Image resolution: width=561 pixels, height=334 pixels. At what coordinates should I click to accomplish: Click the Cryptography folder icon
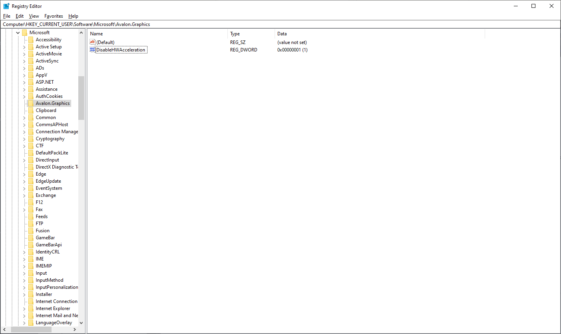[31, 139]
